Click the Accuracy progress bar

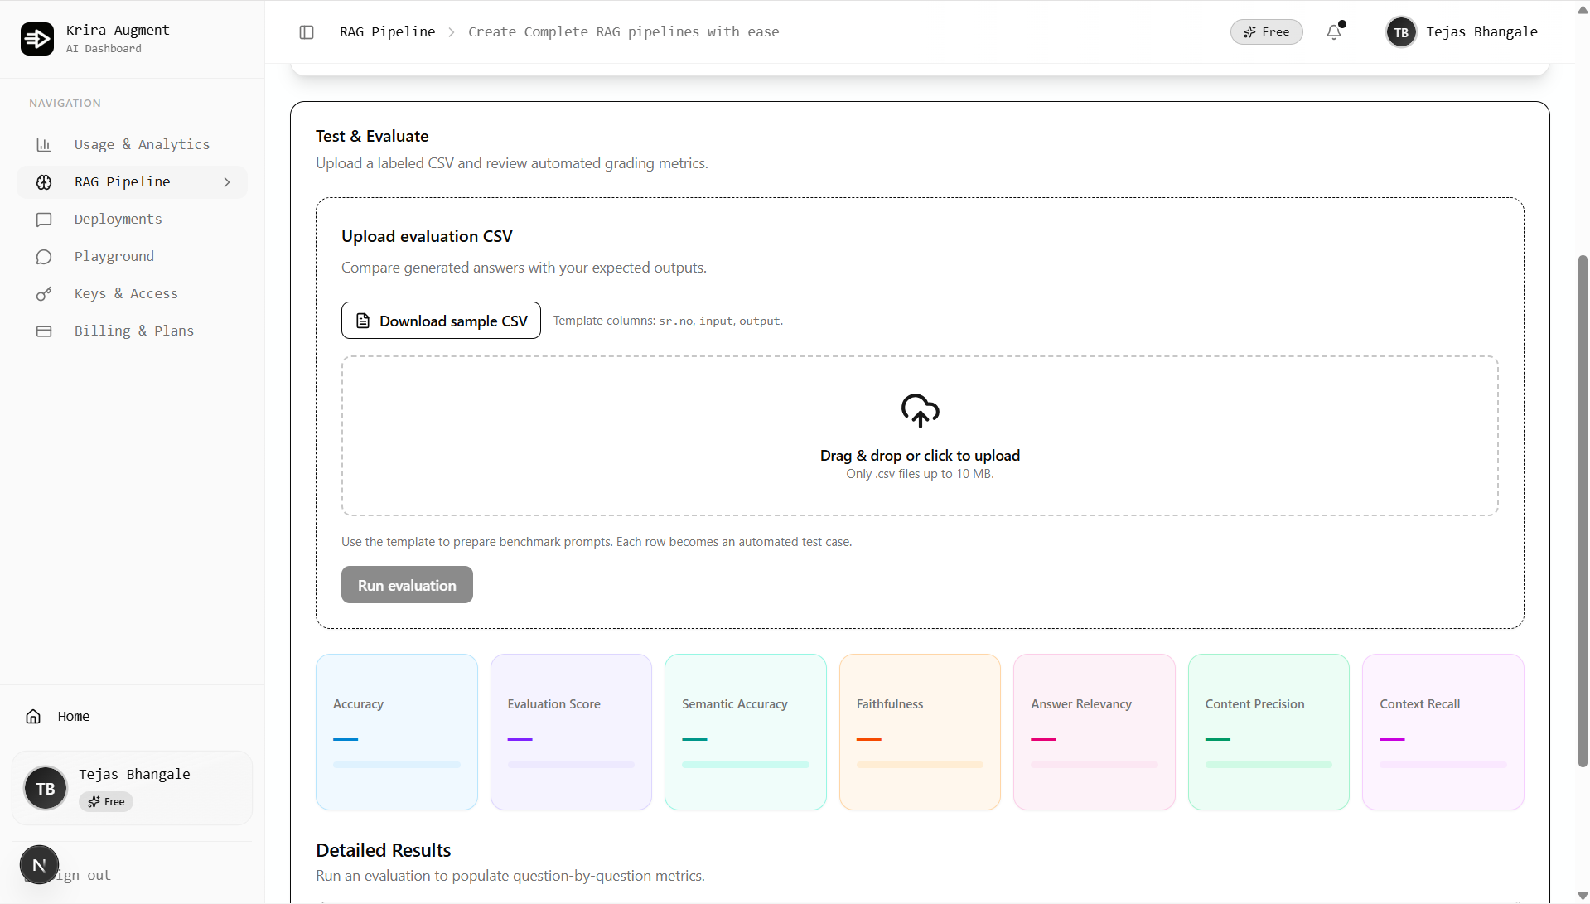pyautogui.click(x=397, y=765)
